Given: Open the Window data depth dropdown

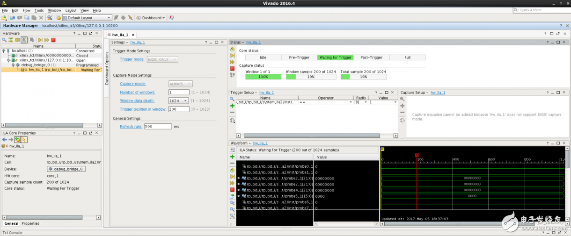Looking at the screenshot, I should 179,101.
